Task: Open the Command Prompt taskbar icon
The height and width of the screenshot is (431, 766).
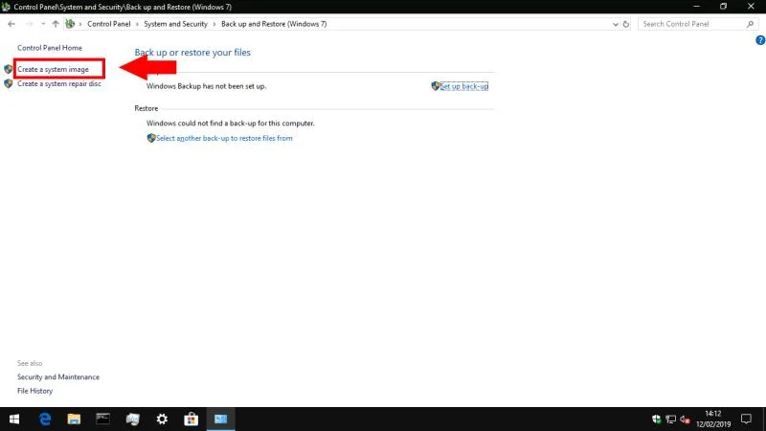Action: point(103,420)
